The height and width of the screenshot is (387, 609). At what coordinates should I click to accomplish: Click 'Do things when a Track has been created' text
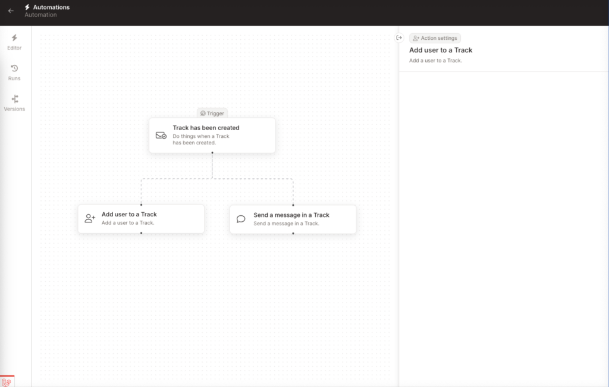tap(201, 139)
